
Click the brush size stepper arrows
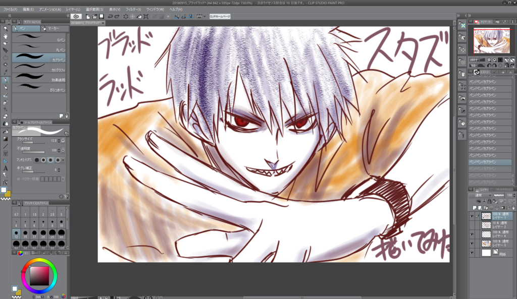click(59, 141)
